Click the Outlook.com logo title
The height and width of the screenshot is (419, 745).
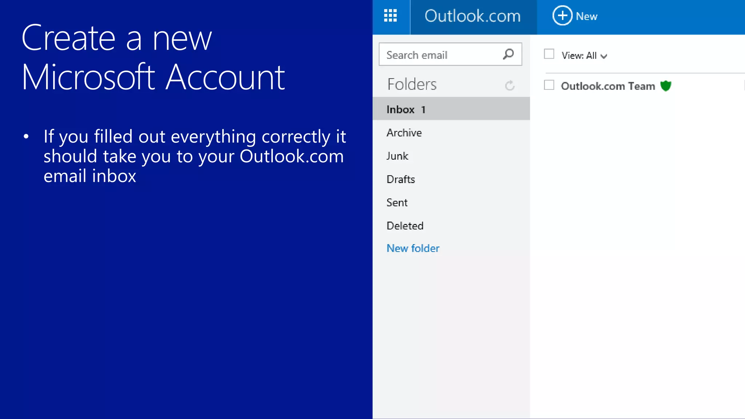click(473, 16)
